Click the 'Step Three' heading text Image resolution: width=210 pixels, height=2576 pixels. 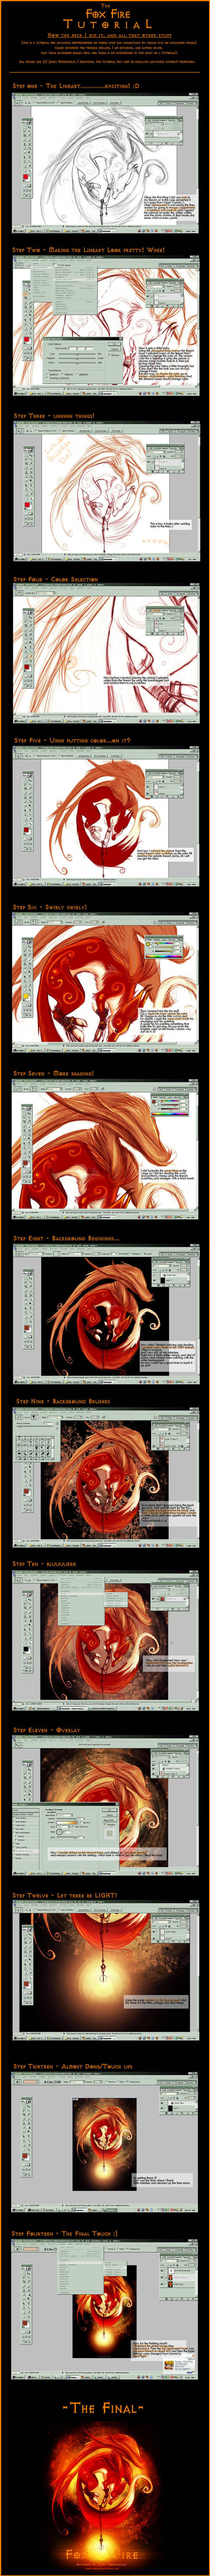pos(54,415)
